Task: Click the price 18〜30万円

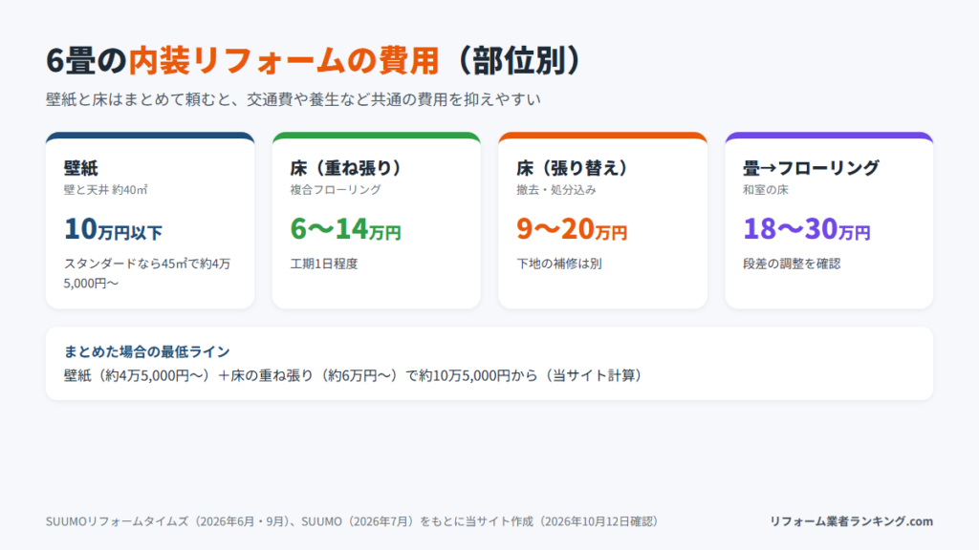Action: (807, 229)
